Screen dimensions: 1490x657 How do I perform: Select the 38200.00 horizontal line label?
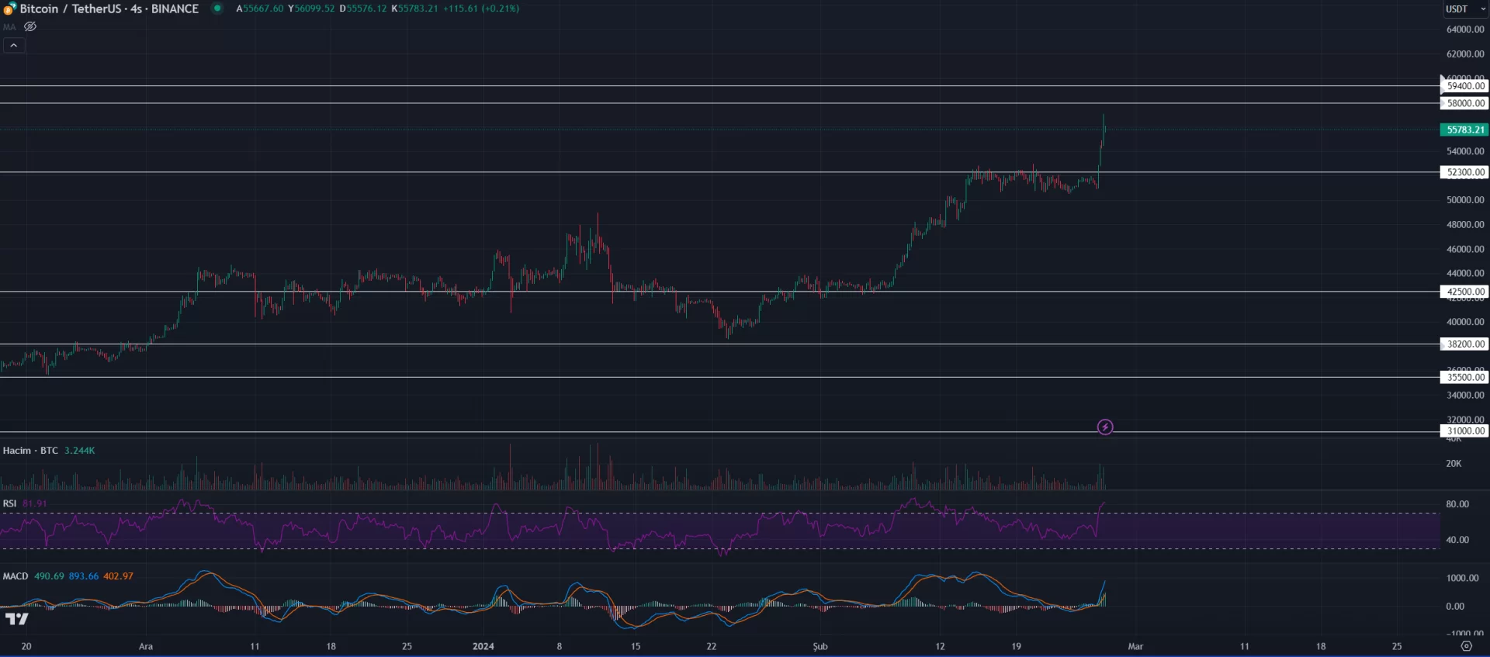pos(1464,344)
